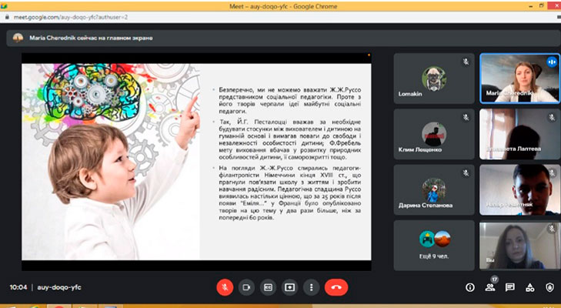Click the browser address bar URL
Image resolution: width=561 pixels, height=308 pixels.
71,17
